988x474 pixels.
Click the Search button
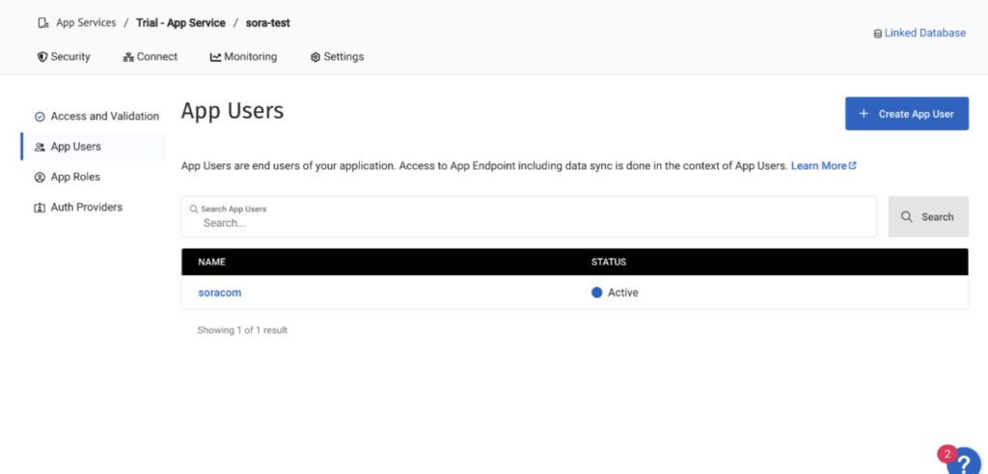(927, 217)
